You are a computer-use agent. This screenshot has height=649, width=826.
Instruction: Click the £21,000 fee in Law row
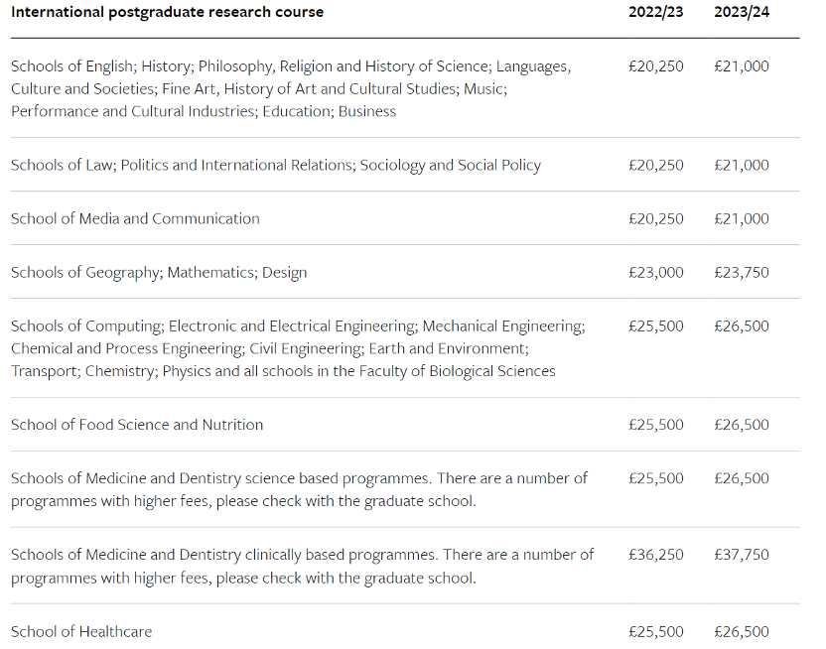(742, 165)
